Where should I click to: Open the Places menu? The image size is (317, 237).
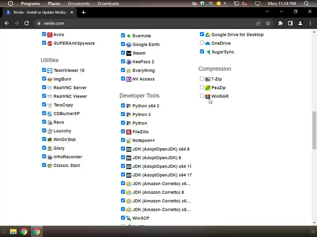(54, 3)
